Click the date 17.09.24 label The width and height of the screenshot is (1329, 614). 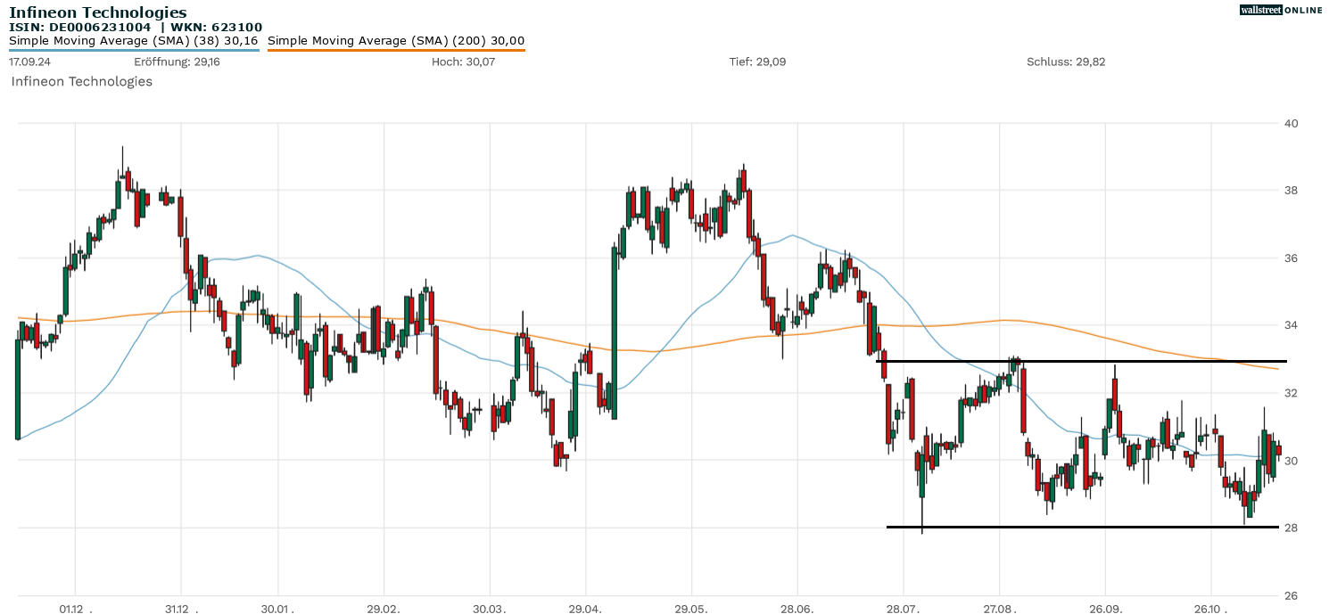(28, 61)
